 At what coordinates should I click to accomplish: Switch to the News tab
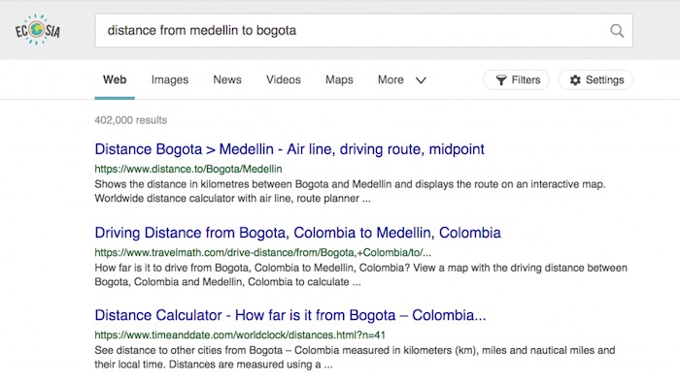click(x=227, y=79)
